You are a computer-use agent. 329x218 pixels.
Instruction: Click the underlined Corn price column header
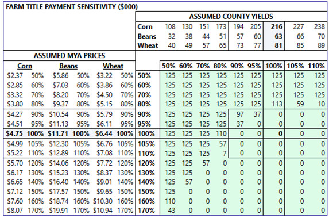click(25, 66)
